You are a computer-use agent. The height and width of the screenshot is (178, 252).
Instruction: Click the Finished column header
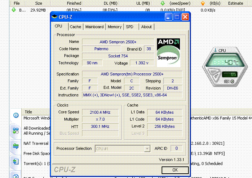(74, 3)
